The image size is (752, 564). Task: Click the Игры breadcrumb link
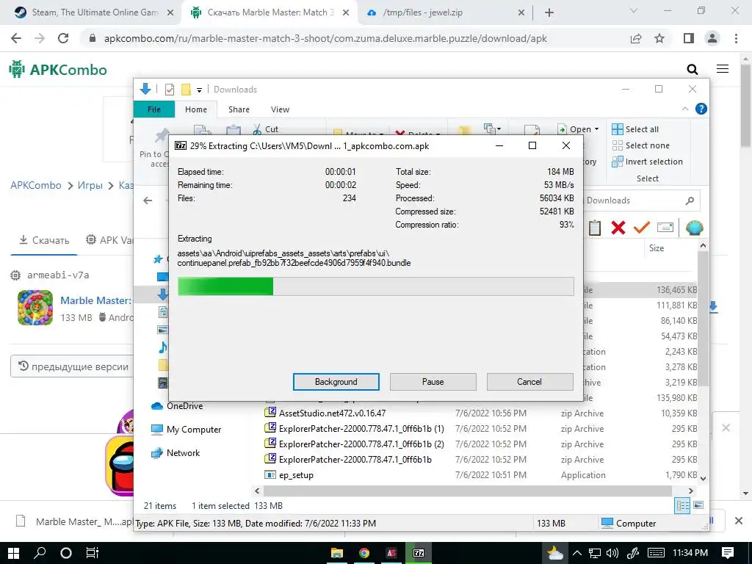click(90, 185)
